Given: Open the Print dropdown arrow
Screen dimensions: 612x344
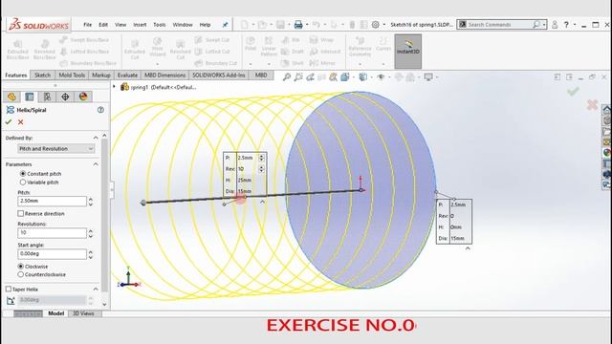Looking at the screenshot, I should pyautogui.click(x=307, y=25).
